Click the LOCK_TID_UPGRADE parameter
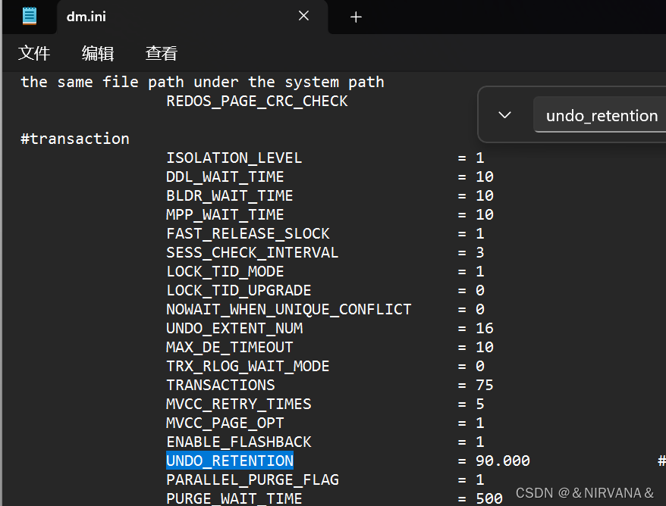This screenshot has width=666, height=506. [239, 291]
